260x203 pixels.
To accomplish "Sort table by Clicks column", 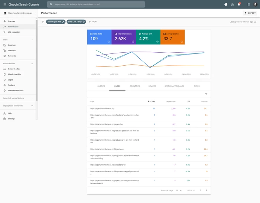I will click(x=152, y=102).
